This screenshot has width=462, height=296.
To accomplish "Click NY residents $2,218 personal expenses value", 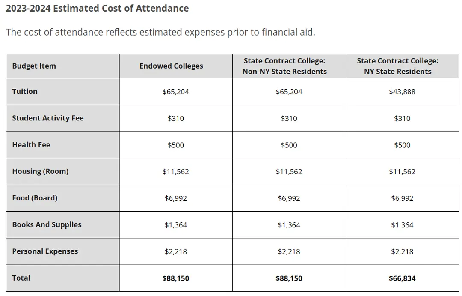I will [402, 252].
